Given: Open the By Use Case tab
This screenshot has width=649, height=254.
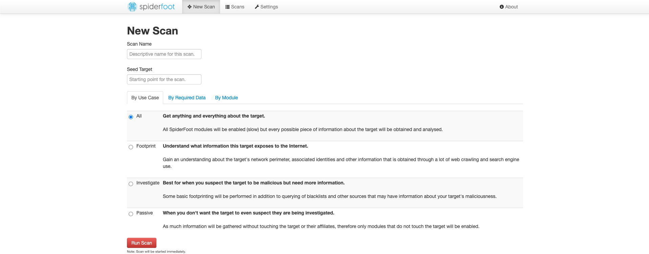Looking at the screenshot, I should [x=145, y=98].
